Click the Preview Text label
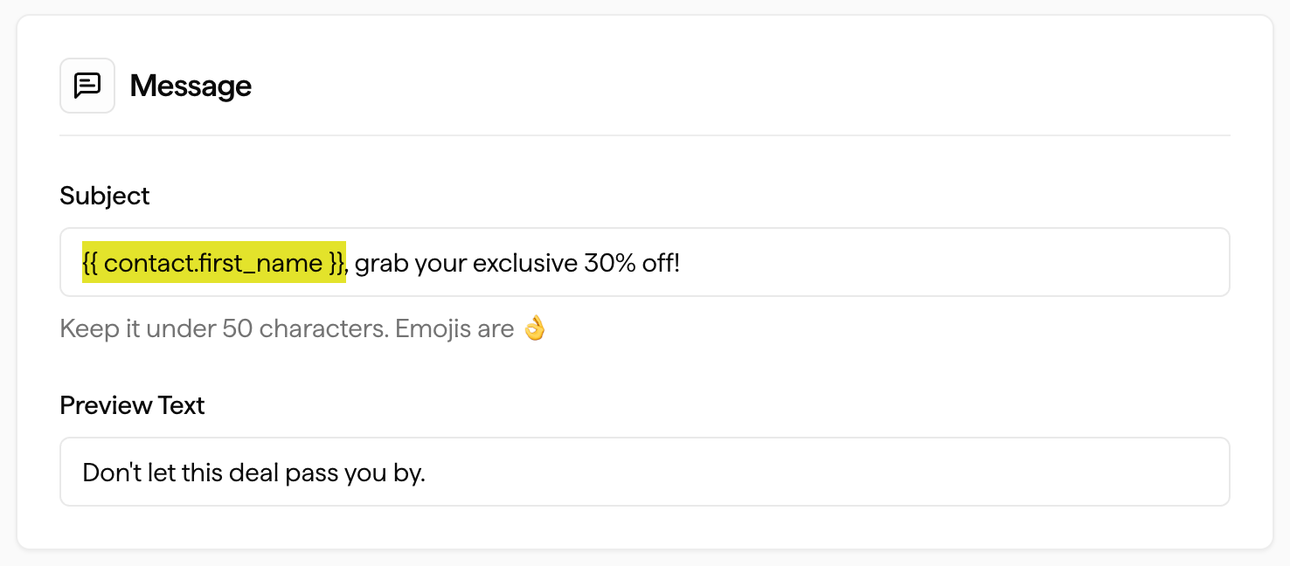1290x566 pixels. (x=131, y=404)
